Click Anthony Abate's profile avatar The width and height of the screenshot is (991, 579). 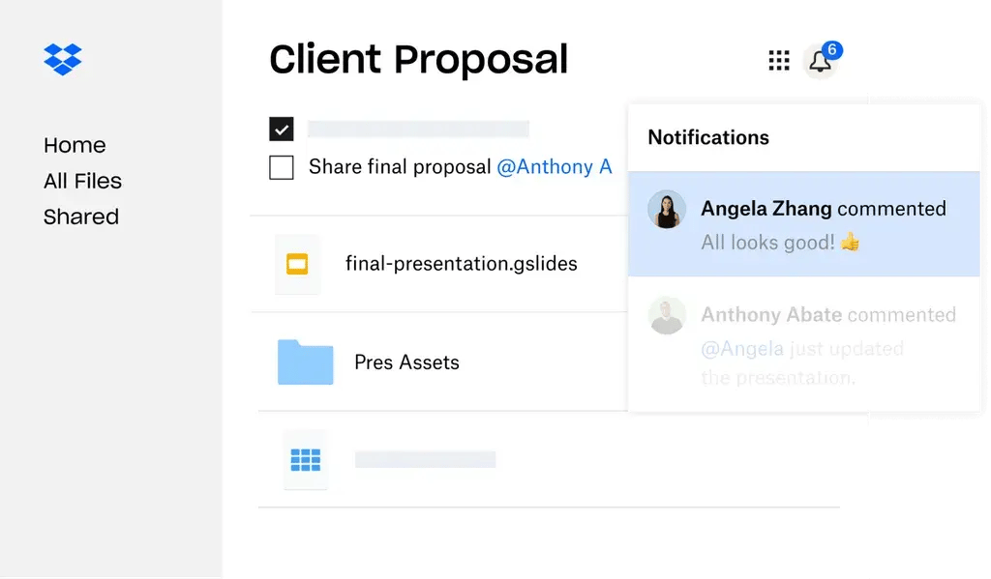(x=667, y=316)
